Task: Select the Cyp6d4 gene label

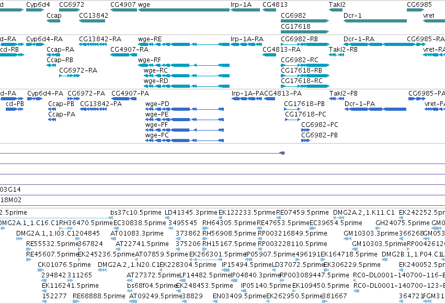Action: click(x=38, y=5)
